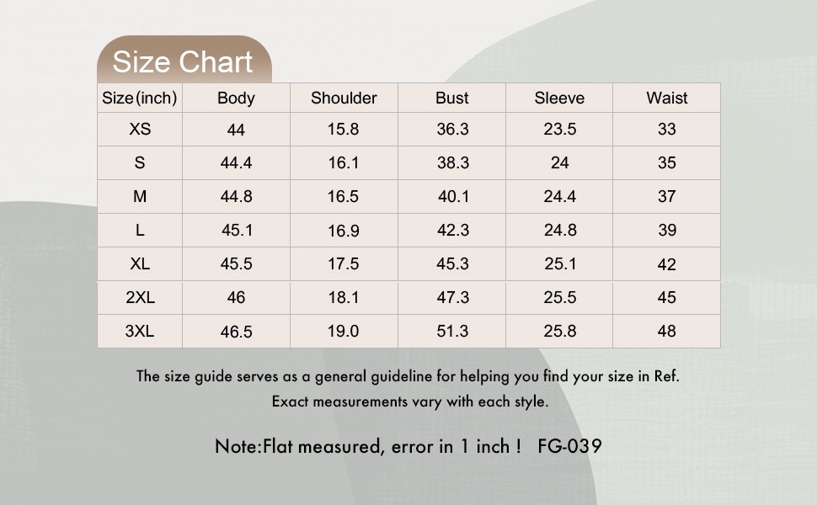Select the Size (inch) header cell

coord(140,98)
